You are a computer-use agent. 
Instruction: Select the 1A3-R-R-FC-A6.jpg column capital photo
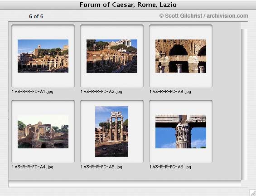click(x=181, y=132)
